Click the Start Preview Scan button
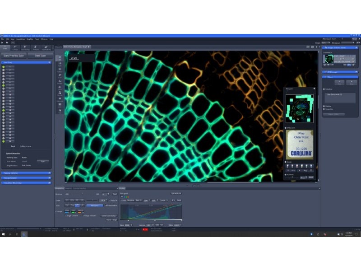 tap(14, 56)
